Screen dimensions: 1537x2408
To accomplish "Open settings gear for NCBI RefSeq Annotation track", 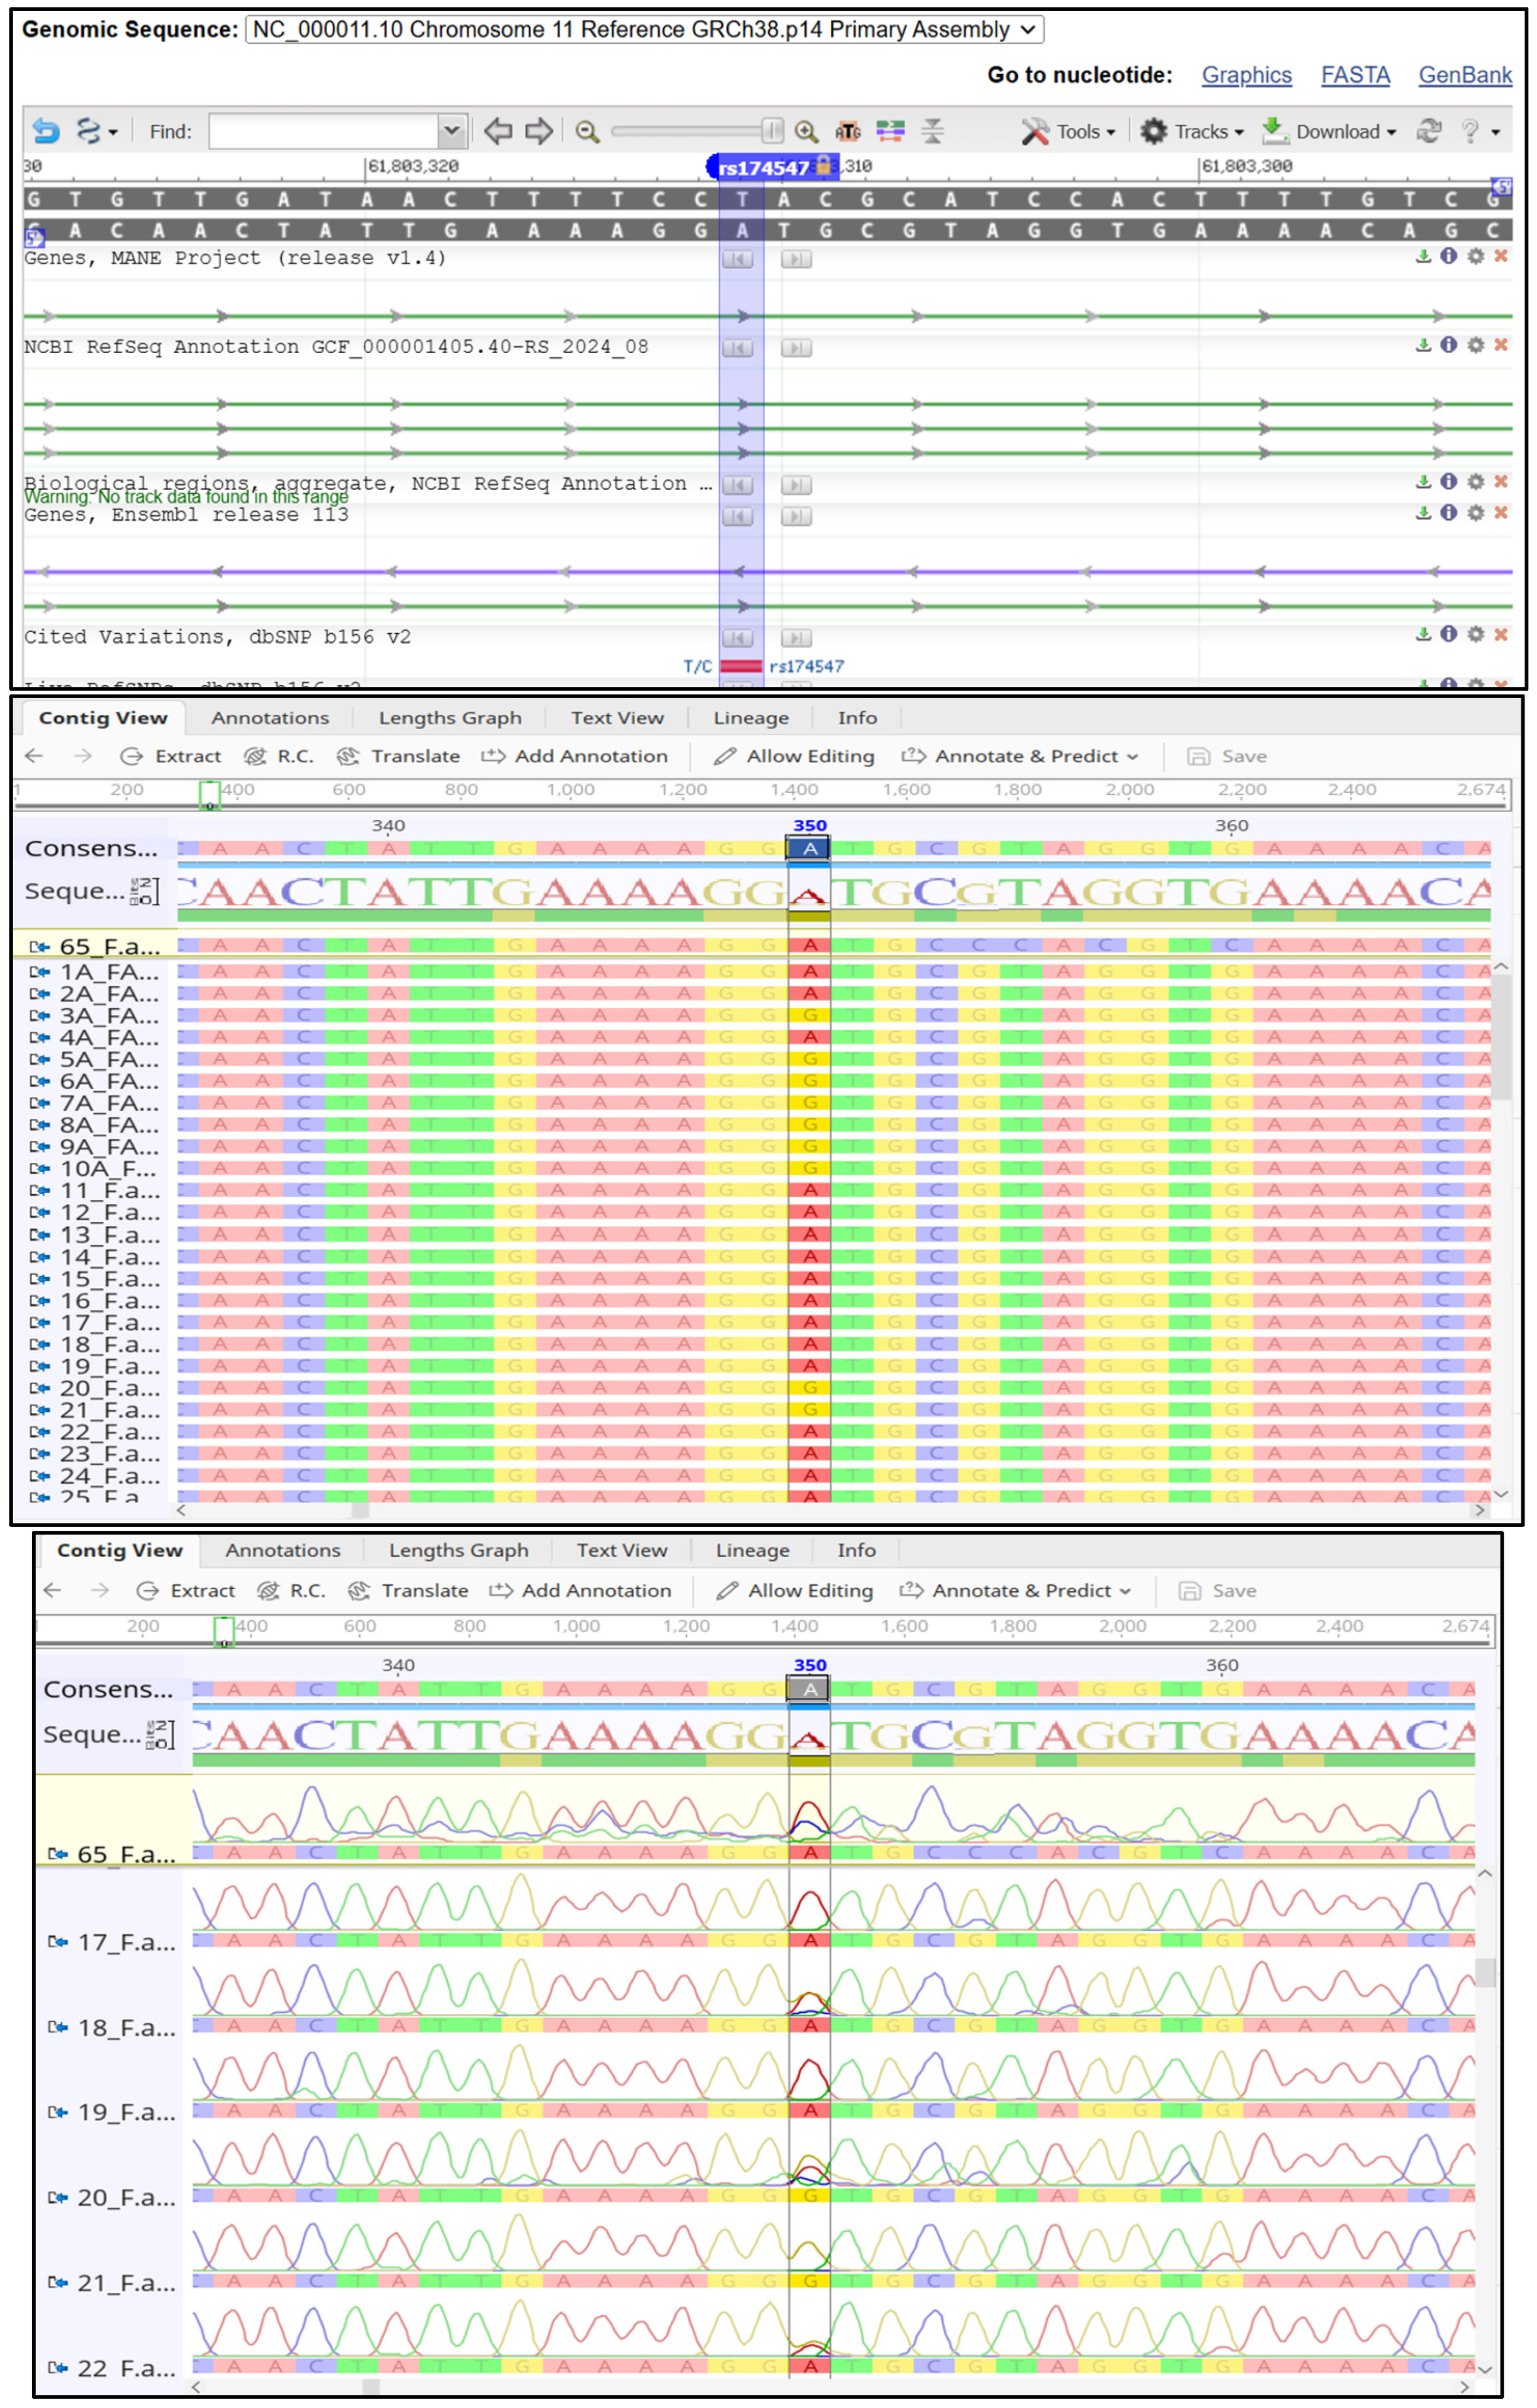I will [x=1475, y=345].
